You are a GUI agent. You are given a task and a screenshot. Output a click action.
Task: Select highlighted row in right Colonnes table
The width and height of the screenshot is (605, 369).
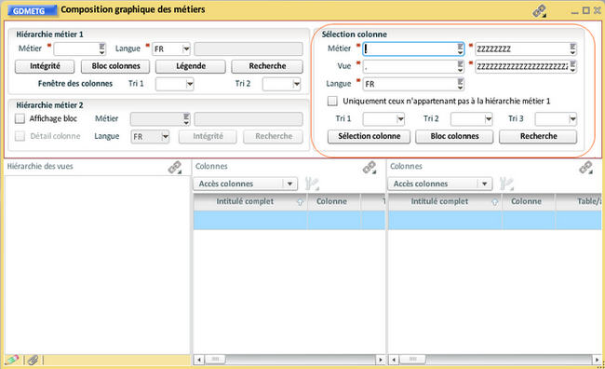495,220
